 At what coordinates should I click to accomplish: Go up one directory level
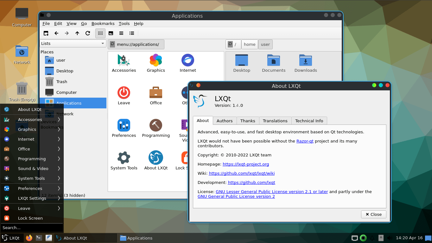77,33
